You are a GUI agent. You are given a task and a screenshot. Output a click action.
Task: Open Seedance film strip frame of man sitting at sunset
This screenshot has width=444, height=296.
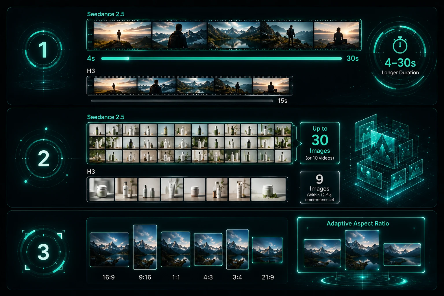(336, 35)
